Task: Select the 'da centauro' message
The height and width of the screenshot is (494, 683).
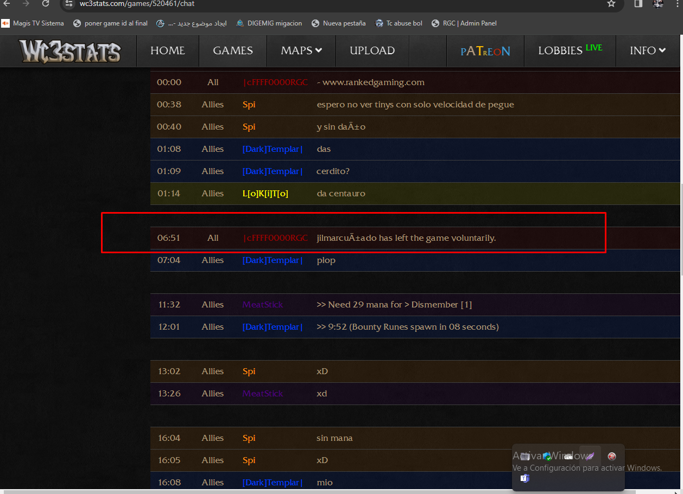Action: pyautogui.click(x=341, y=194)
